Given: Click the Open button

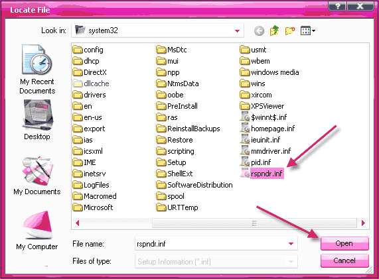Looking at the screenshot, I should 344,243.
